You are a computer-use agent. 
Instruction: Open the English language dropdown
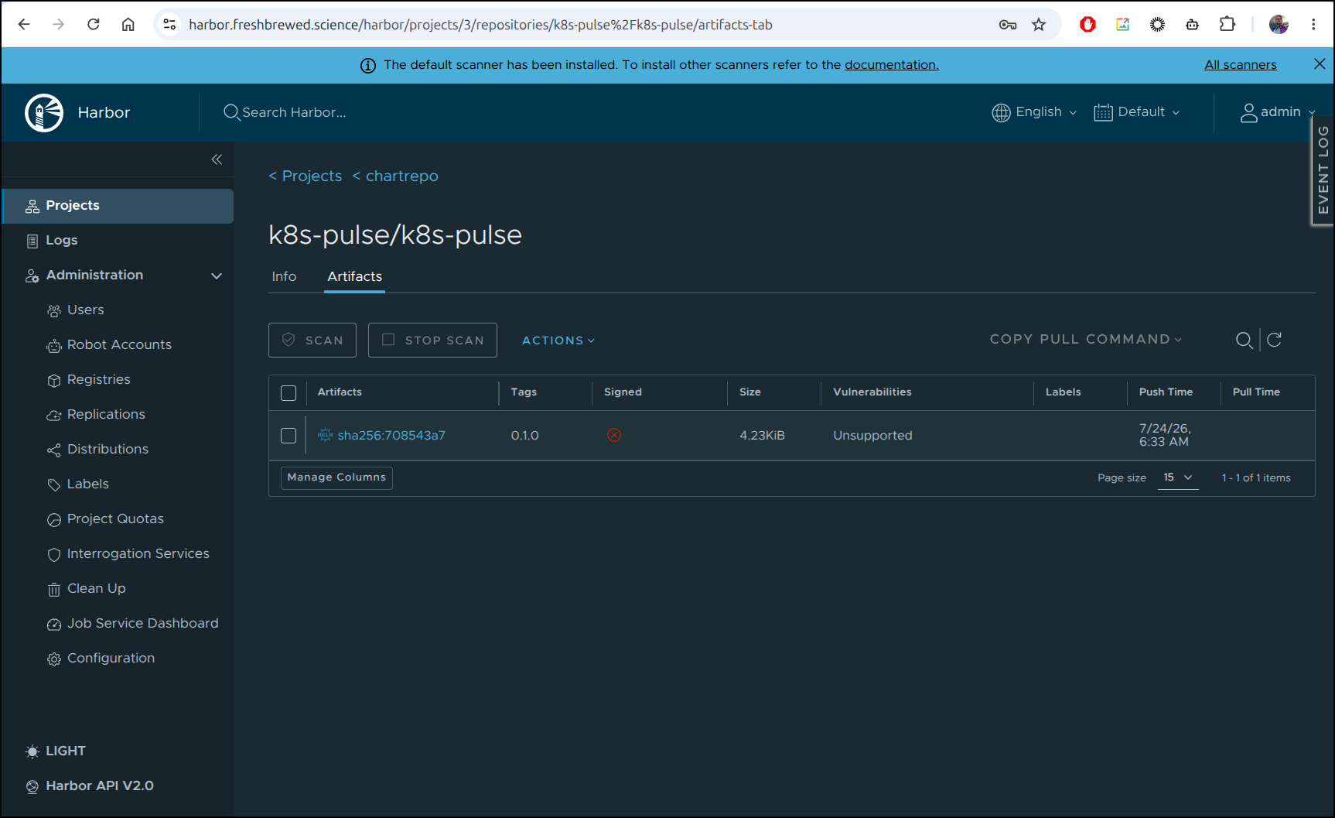point(1035,113)
